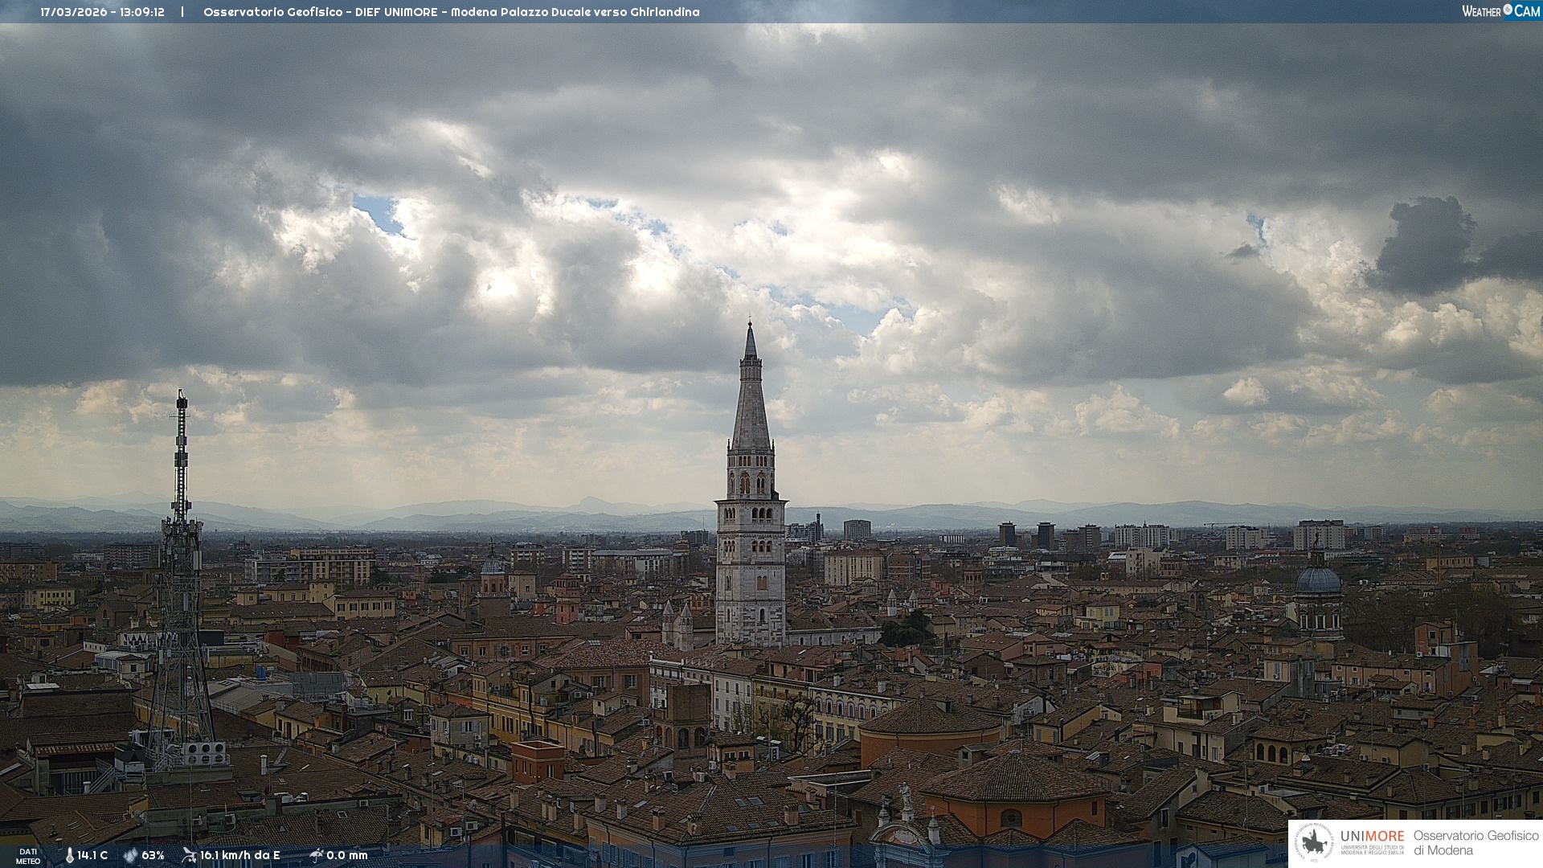
Task: Click the UNIMORE wordmark text
Action: coord(1372,836)
